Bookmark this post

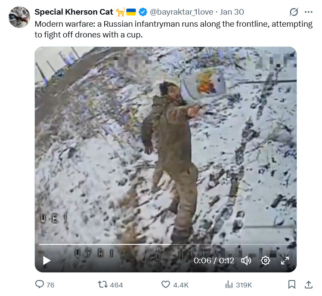(x=291, y=284)
